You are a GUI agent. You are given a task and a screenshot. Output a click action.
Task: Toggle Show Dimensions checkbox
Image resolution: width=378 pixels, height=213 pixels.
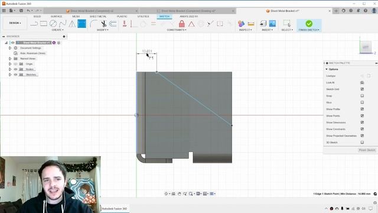click(x=362, y=122)
